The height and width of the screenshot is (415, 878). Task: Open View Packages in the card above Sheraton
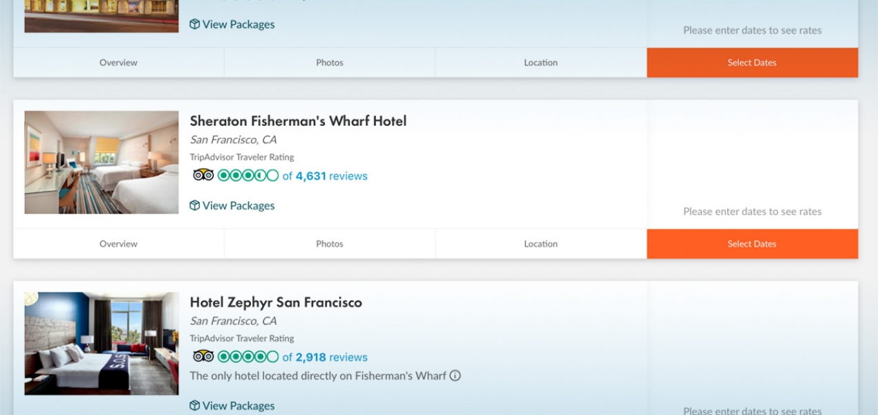click(232, 24)
